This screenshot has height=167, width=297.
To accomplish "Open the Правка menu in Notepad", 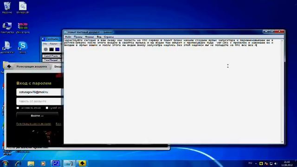I will (x=78, y=37).
